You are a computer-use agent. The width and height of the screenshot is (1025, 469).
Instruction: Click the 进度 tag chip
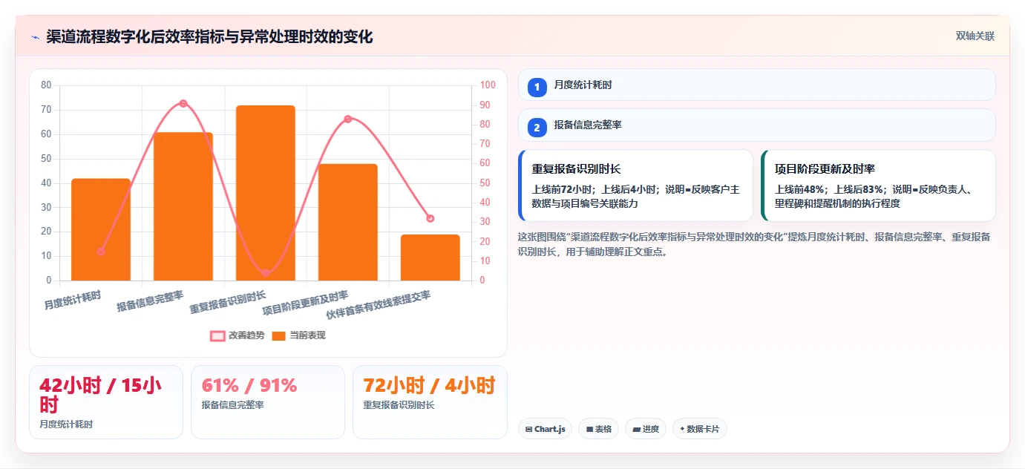646,429
